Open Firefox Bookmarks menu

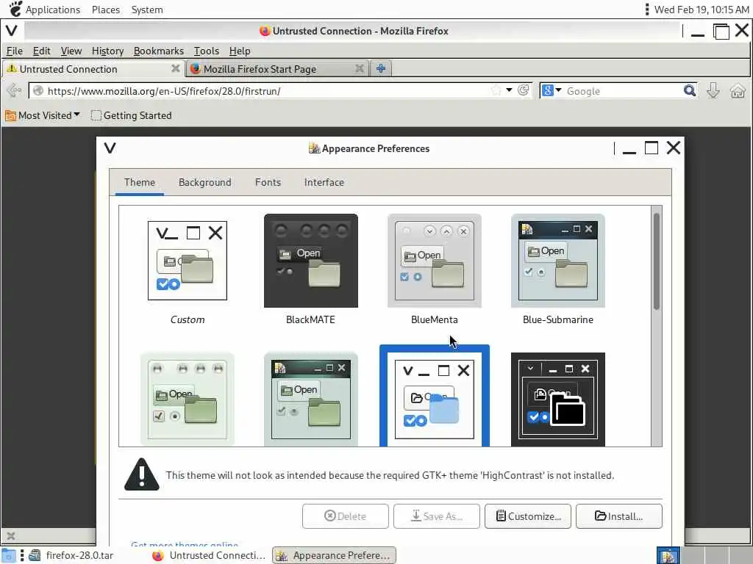click(x=159, y=51)
